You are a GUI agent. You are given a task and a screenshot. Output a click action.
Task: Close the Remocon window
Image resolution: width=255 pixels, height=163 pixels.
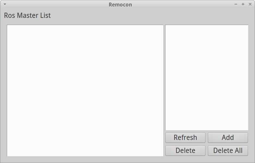[x=250, y=4]
